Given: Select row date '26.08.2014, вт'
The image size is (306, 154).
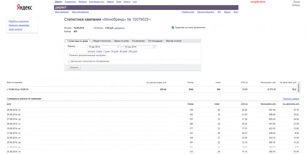Looking at the screenshot, I should click(14, 115).
